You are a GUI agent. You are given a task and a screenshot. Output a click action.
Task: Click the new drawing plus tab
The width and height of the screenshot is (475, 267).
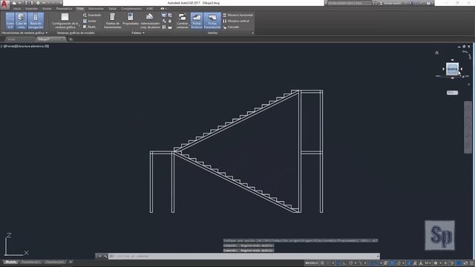71,39
